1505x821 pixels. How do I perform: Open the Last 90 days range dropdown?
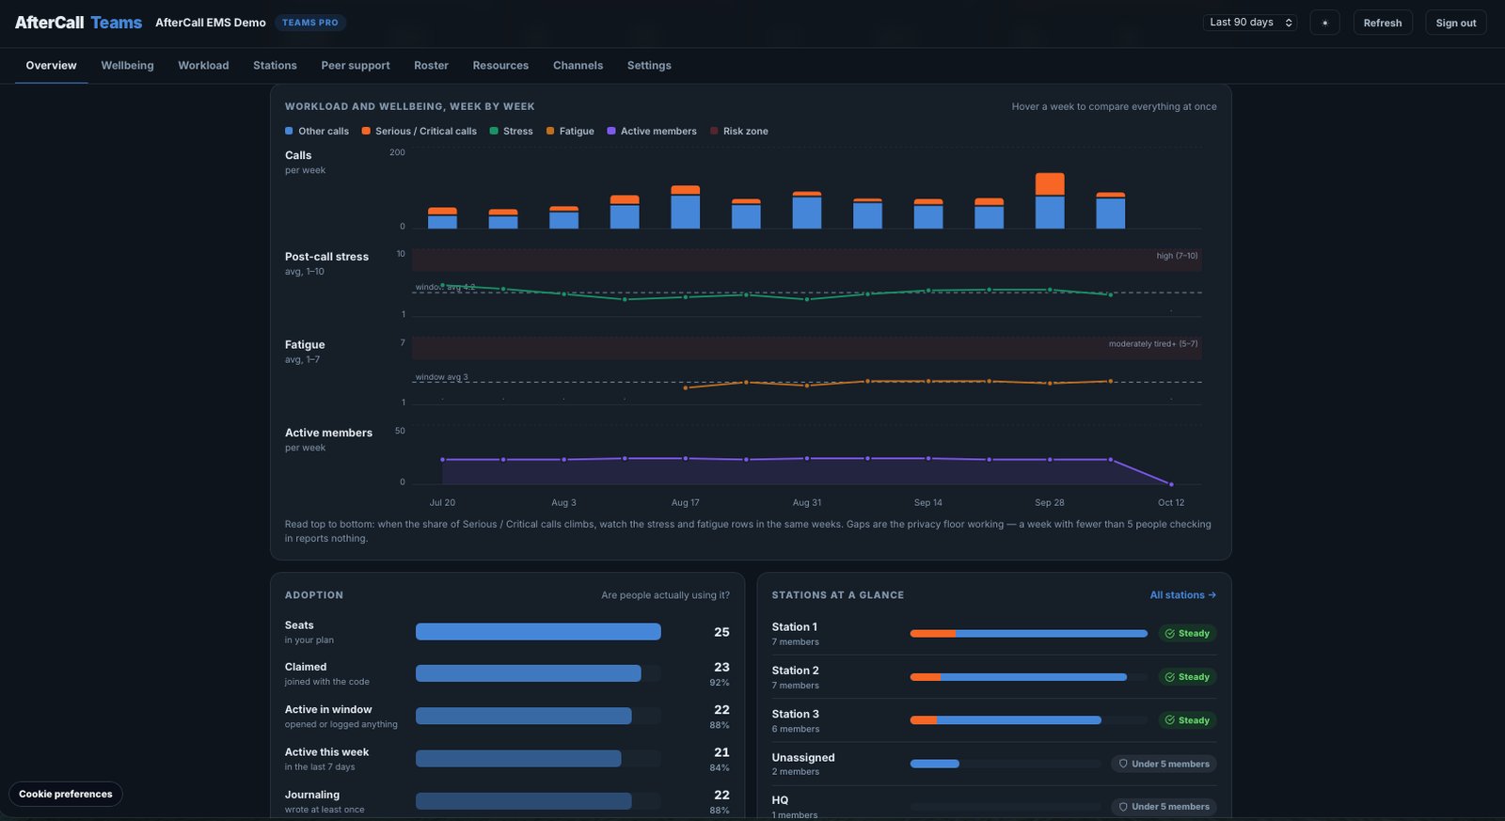(1250, 23)
